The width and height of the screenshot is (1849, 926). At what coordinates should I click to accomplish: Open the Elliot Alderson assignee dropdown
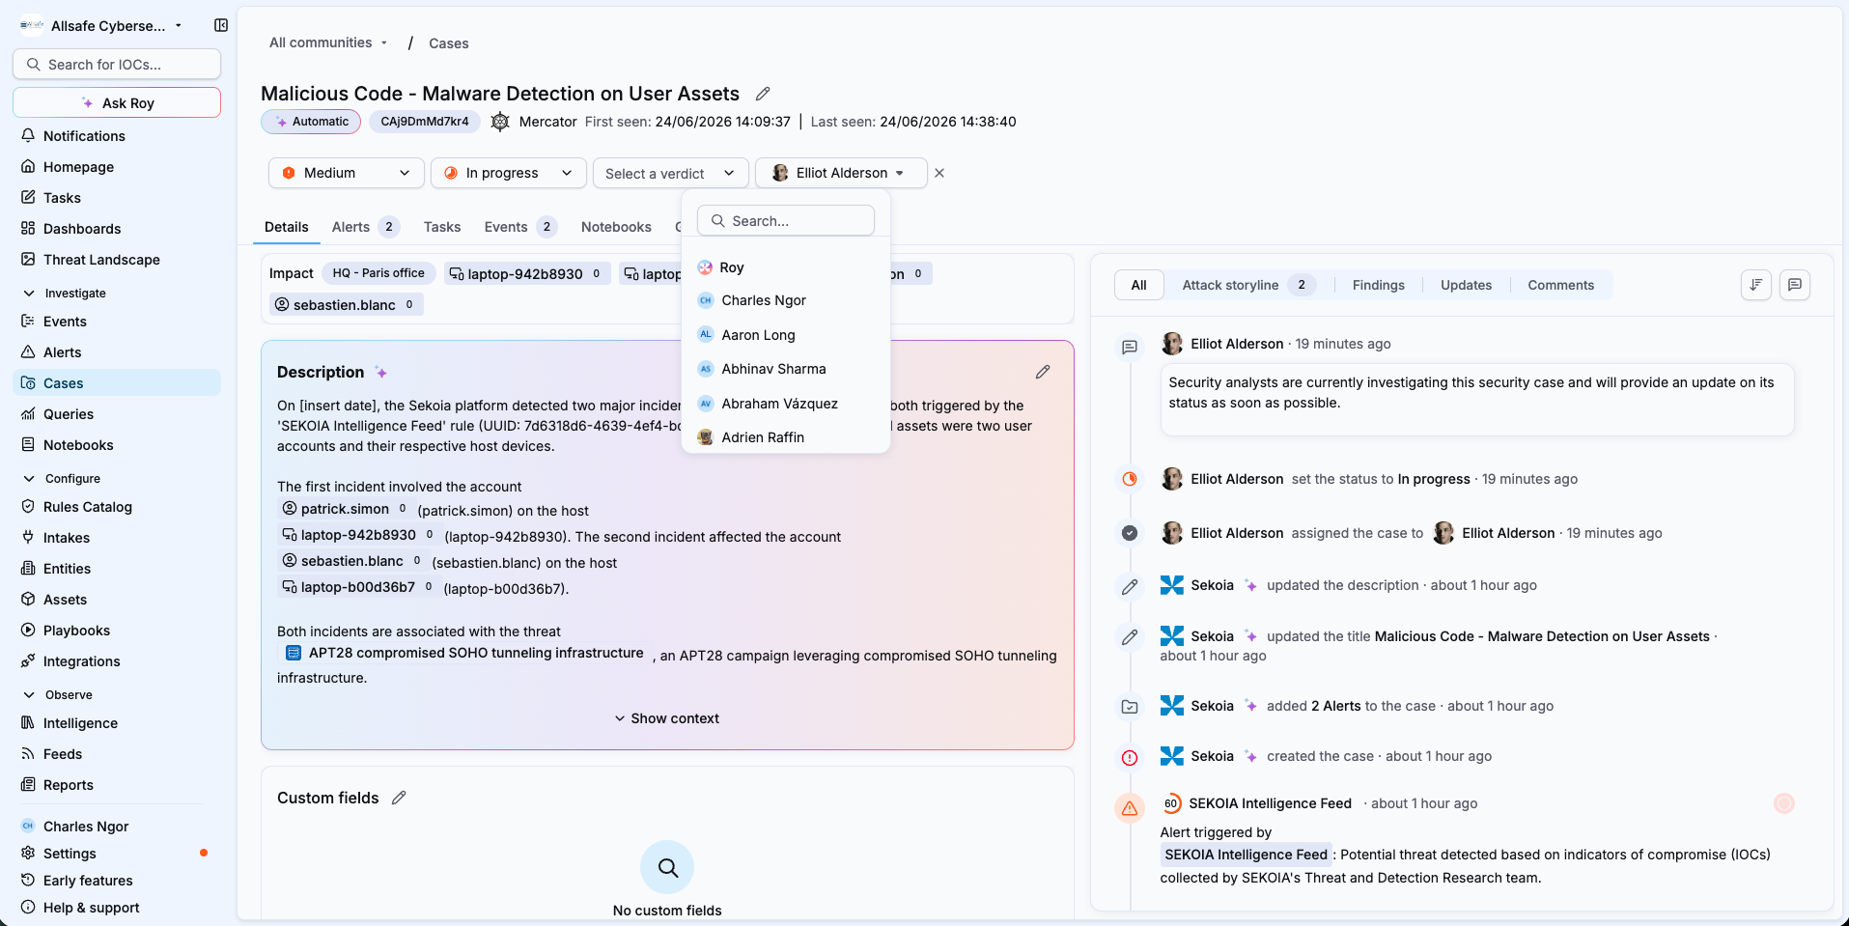tap(841, 173)
